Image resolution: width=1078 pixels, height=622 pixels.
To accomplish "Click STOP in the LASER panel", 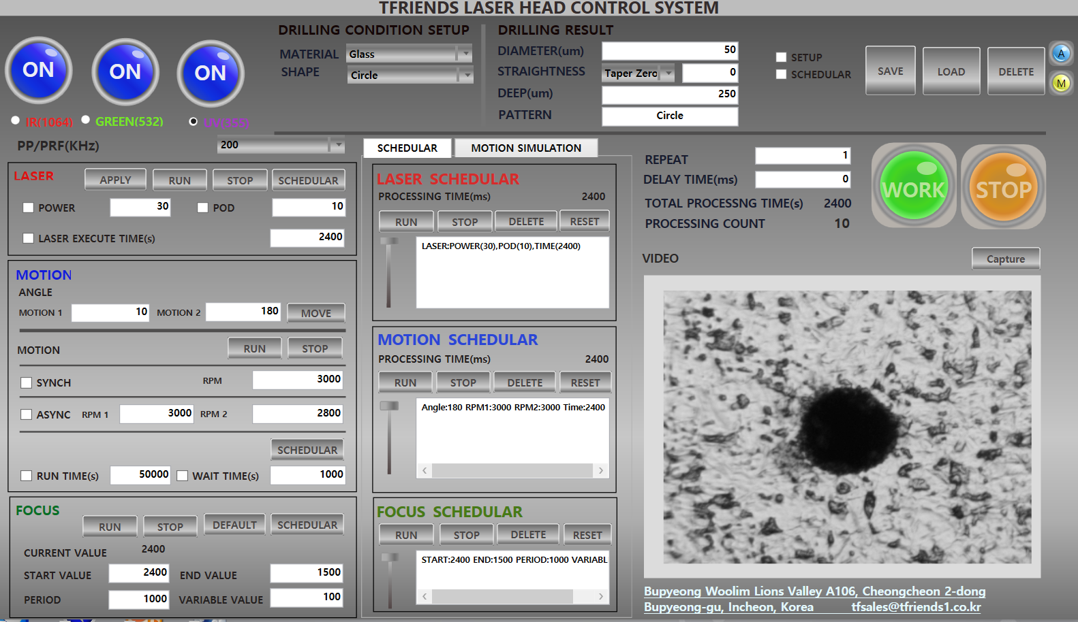I will (x=240, y=180).
